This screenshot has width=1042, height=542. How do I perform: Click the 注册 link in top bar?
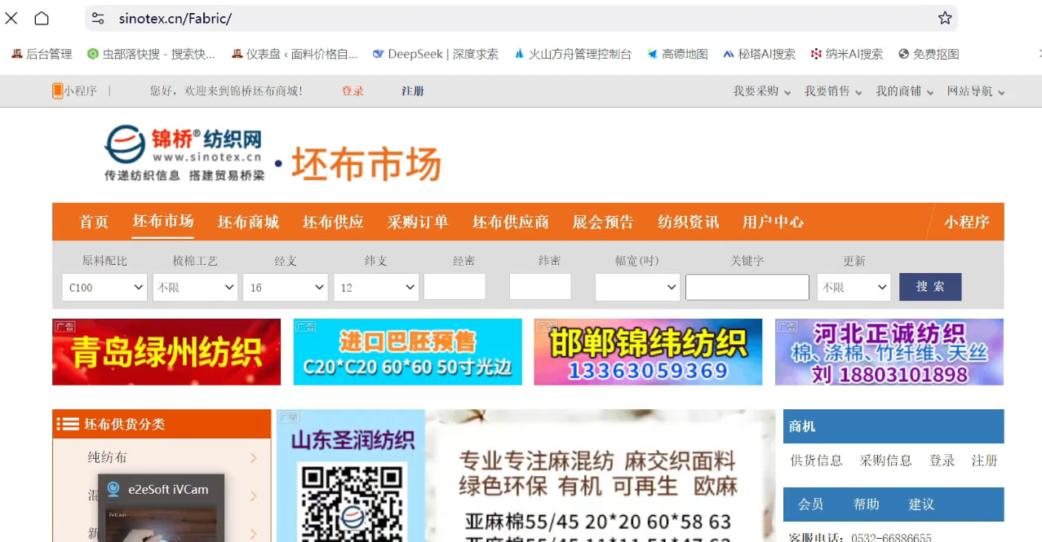point(413,90)
